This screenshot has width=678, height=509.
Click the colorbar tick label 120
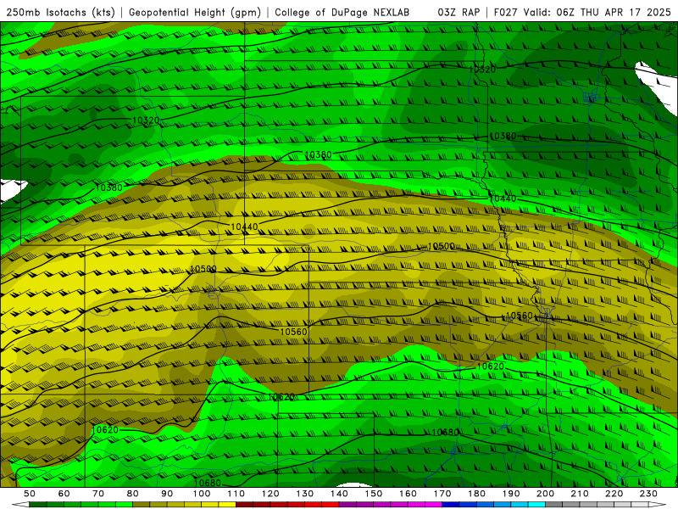(x=270, y=494)
